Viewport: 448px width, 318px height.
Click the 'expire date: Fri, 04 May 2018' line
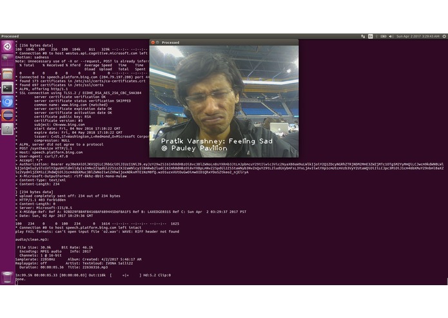pos(78,133)
